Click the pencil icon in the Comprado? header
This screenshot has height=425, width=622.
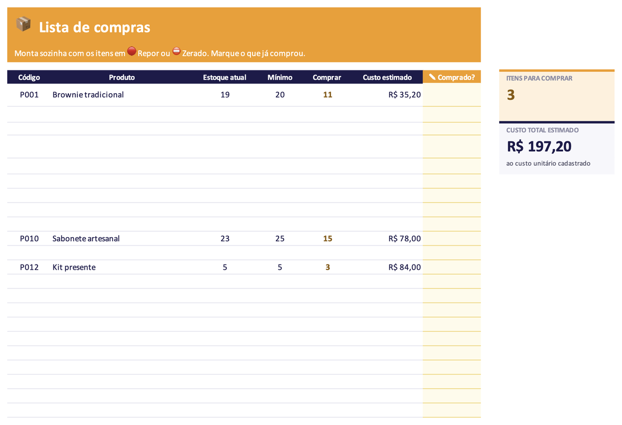pyautogui.click(x=432, y=77)
